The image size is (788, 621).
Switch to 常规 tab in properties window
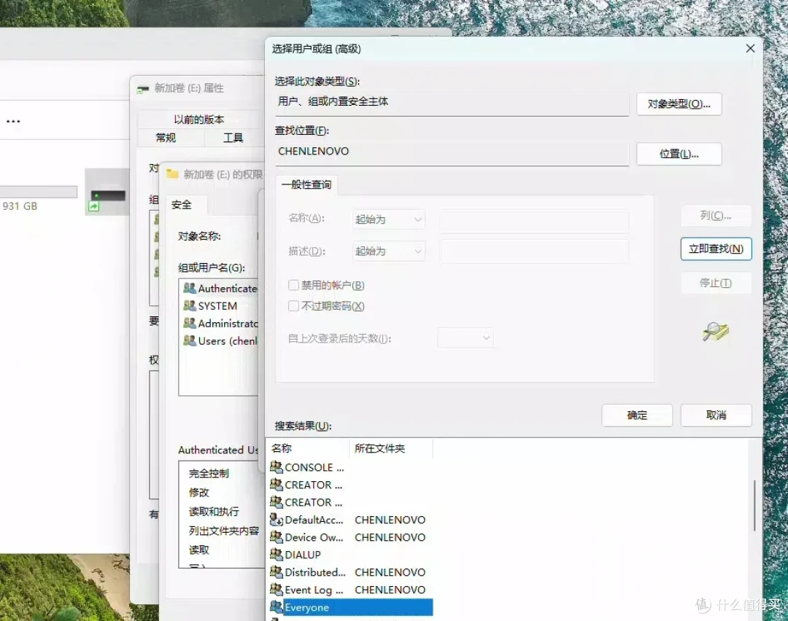(166, 138)
